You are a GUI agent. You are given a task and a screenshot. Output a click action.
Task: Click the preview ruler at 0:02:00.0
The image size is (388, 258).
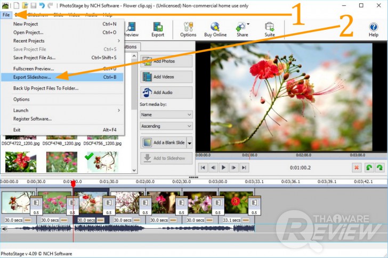coord(304,155)
